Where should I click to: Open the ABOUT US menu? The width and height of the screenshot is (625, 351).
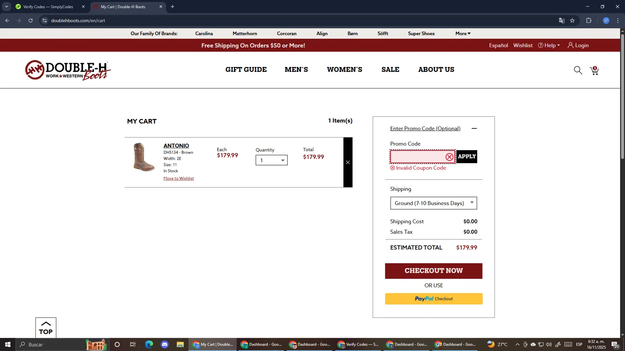coord(436,69)
